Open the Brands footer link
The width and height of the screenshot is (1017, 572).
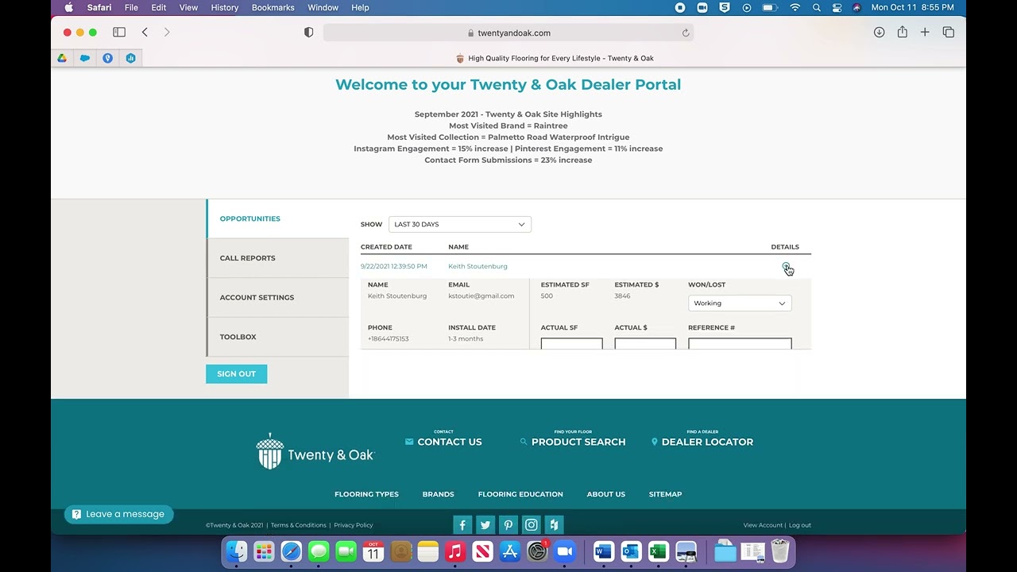(438, 494)
